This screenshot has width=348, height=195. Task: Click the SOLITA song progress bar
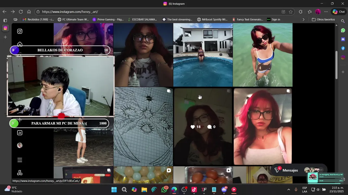[331, 179]
